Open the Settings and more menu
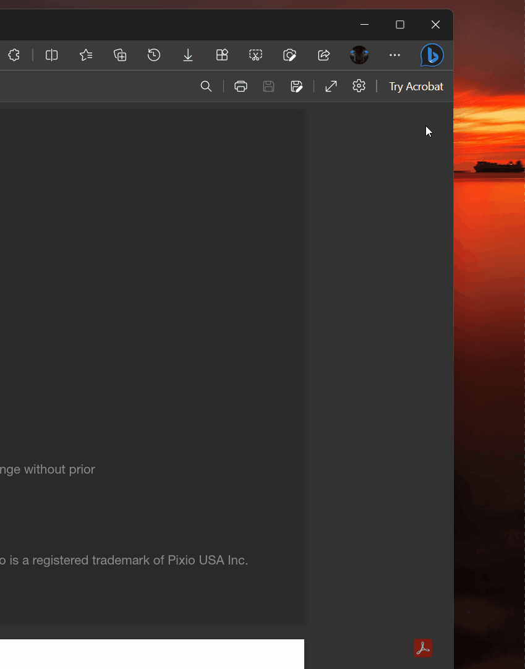Screen dimensions: 525x669 point(395,55)
